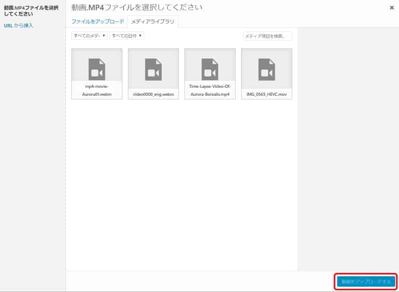Image resolution: width=399 pixels, height=292 pixels.
Task: Select the IMG_0565_HEVC.mov video file icon
Action: pos(266,67)
